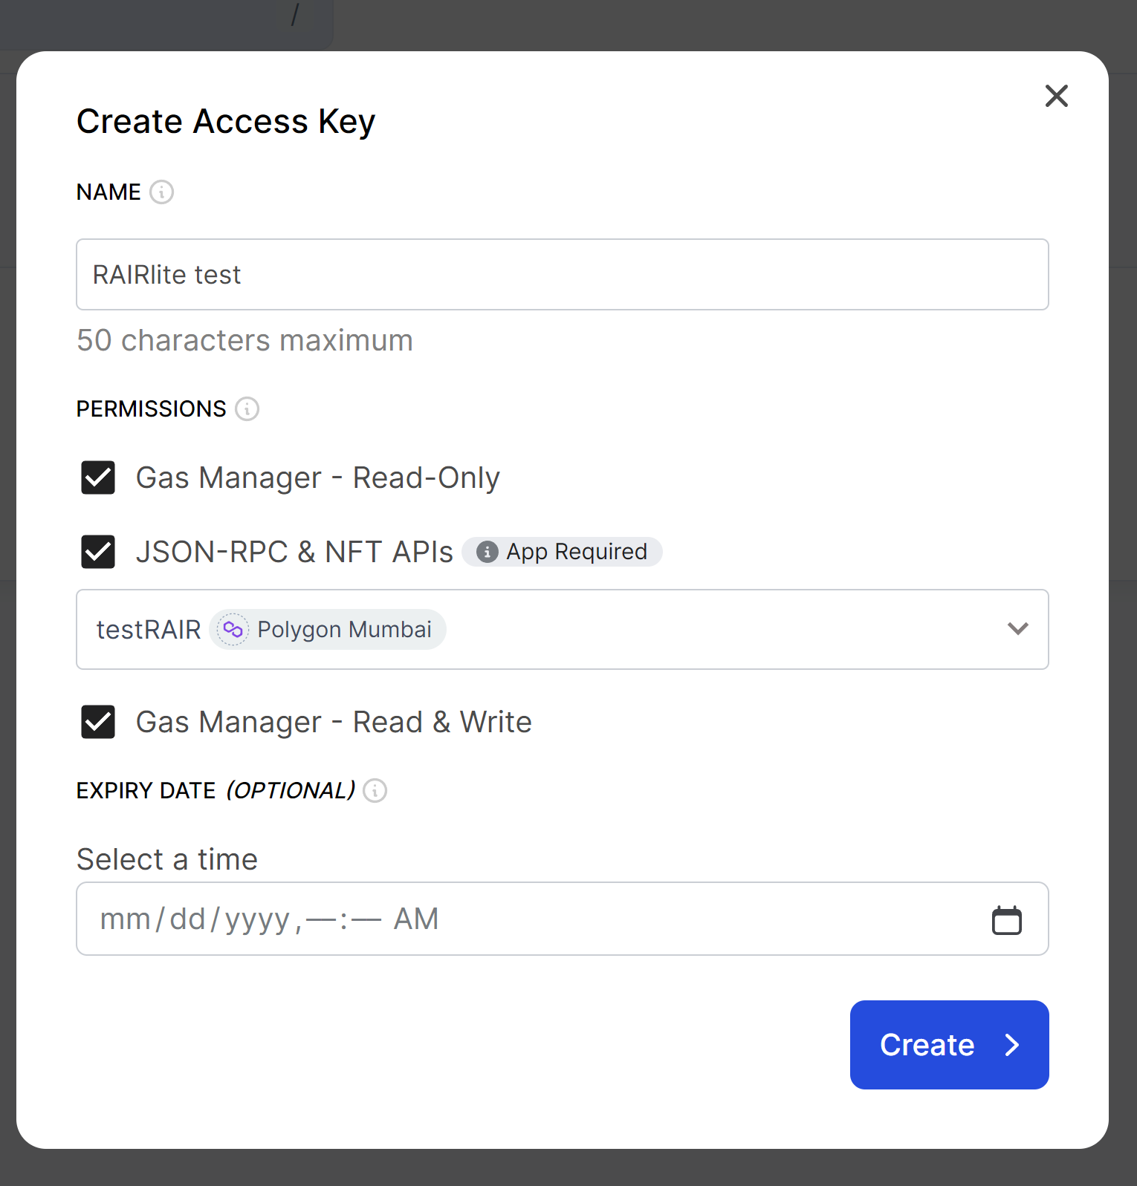Click the app selector chevron arrow
Screen dimensions: 1137x1186
(x=1017, y=629)
